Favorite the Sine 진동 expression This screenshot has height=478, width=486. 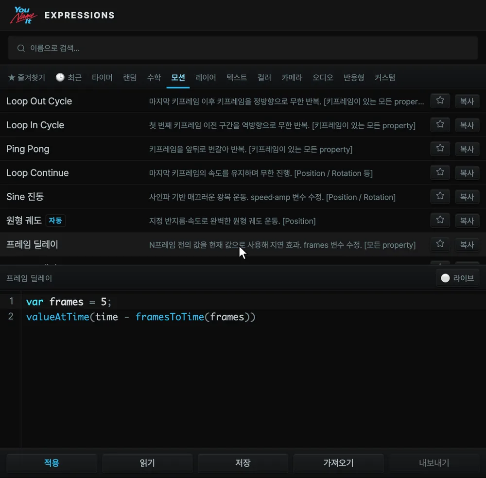point(440,196)
